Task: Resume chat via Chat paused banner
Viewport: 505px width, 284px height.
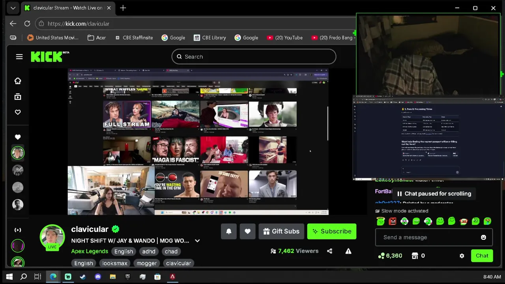Action: point(434,194)
